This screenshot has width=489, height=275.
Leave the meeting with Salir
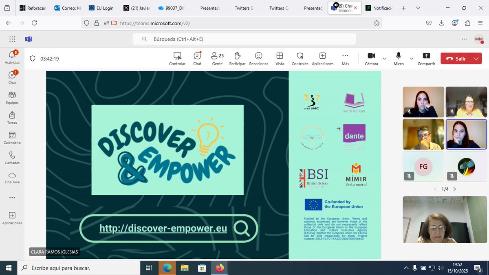[x=456, y=59]
